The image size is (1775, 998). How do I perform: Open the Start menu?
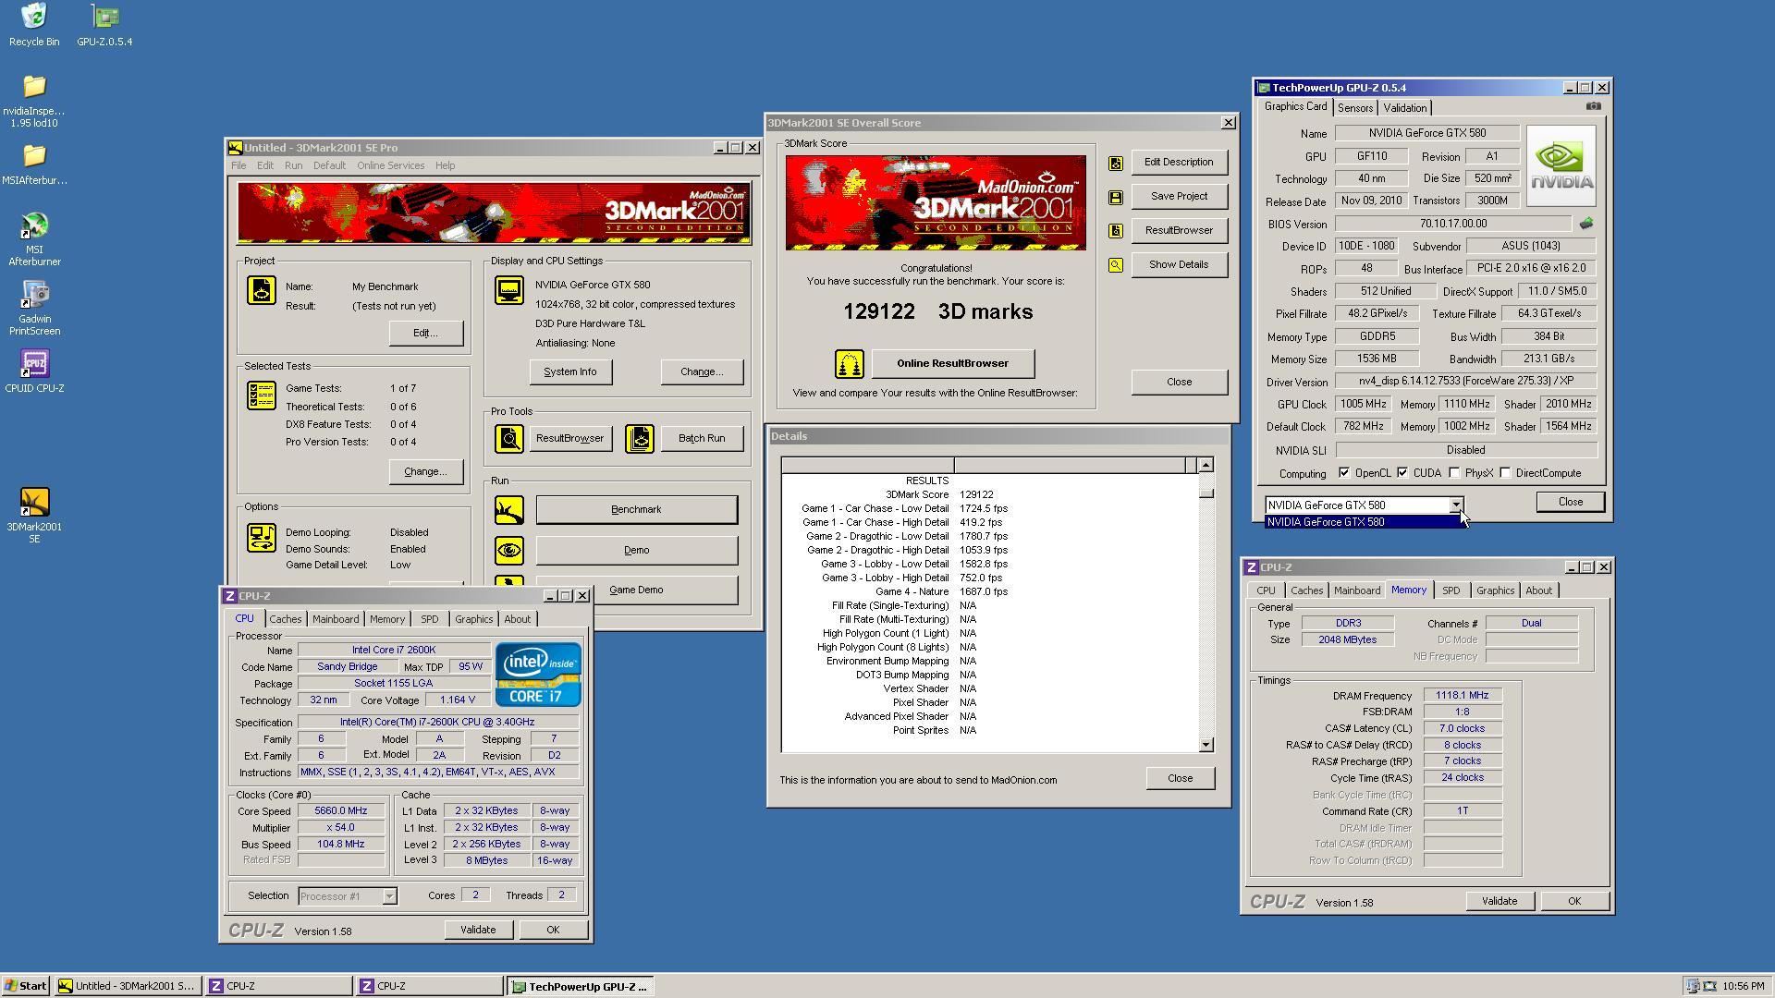point(25,986)
